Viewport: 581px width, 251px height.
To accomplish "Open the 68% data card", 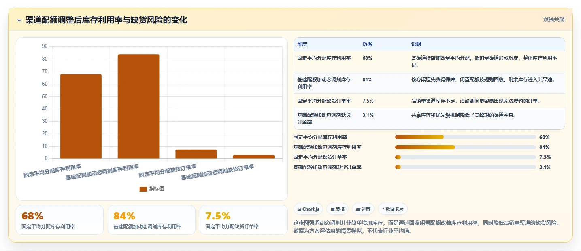I will 60,220.
